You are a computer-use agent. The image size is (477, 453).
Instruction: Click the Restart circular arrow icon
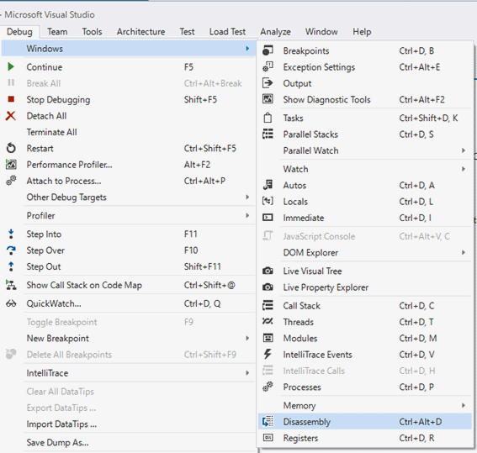tap(11, 148)
